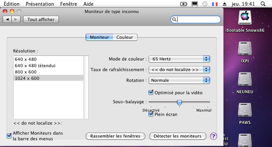272x147 pixels.
Task: Open help with the question mark button
Action: pos(214,136)
